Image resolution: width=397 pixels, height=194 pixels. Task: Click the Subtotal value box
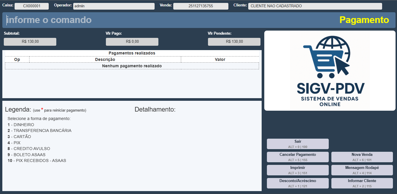pyautogui.click(x=30, y=42)
